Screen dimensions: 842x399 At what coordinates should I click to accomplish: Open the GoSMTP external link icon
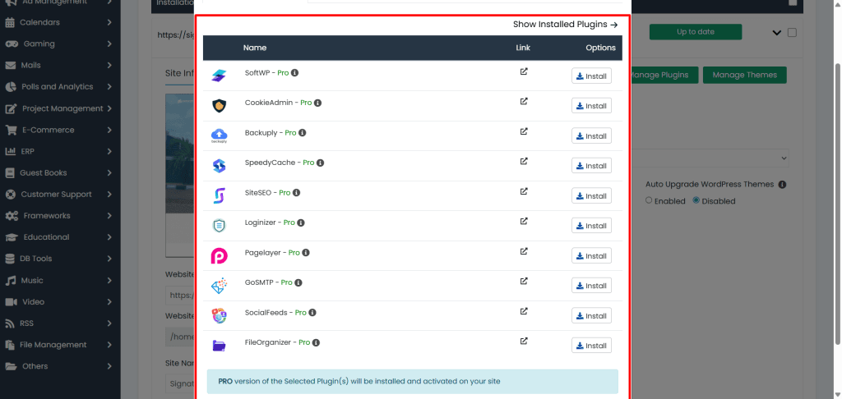click(x=524, y=281)
